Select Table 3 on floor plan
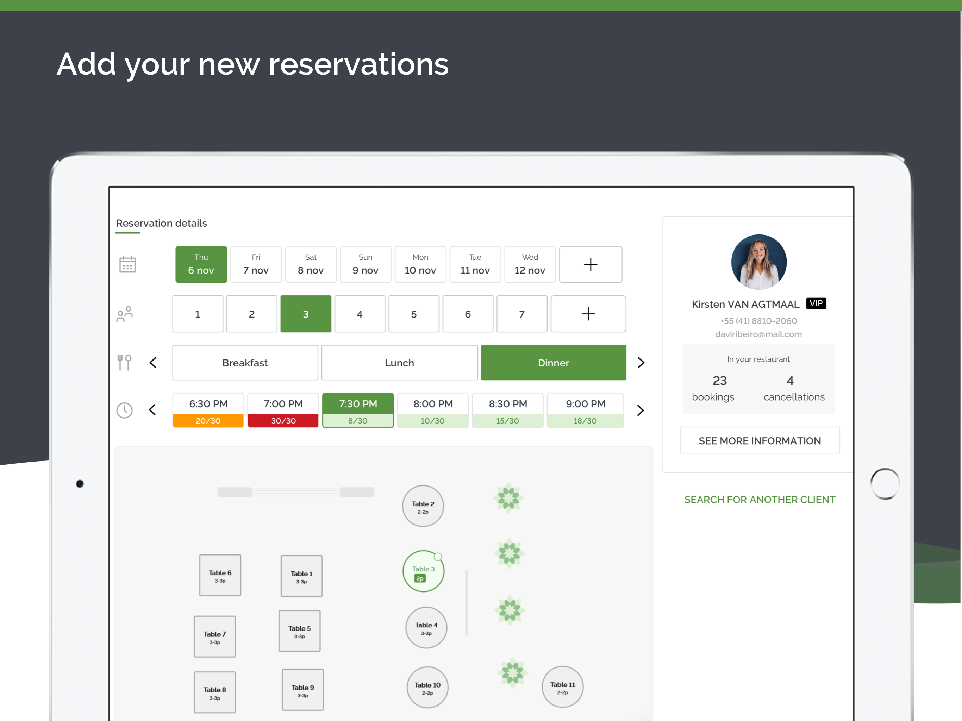The height and width of the screenshot is (721, 962). (423, 571)
